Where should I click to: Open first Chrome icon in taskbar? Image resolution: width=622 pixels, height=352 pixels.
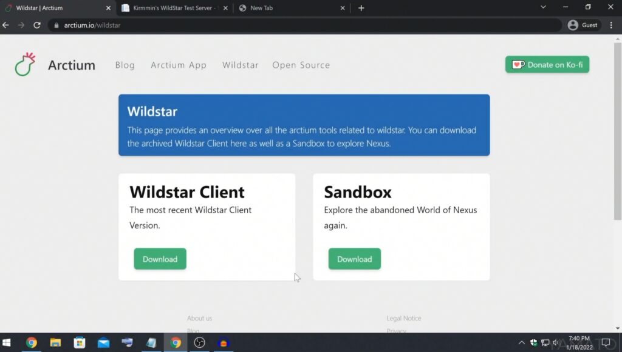tap(32, 342)
